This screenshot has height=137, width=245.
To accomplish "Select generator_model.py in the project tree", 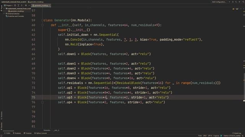I will (x=16, y=11).
